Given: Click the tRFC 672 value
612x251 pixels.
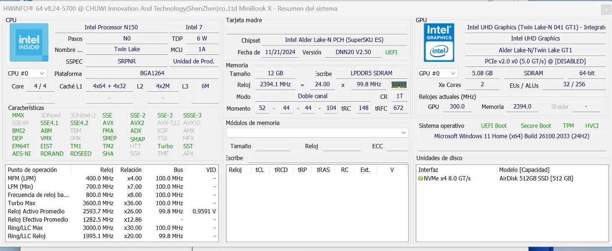Looking at the screenshot, I should (398, 108).
